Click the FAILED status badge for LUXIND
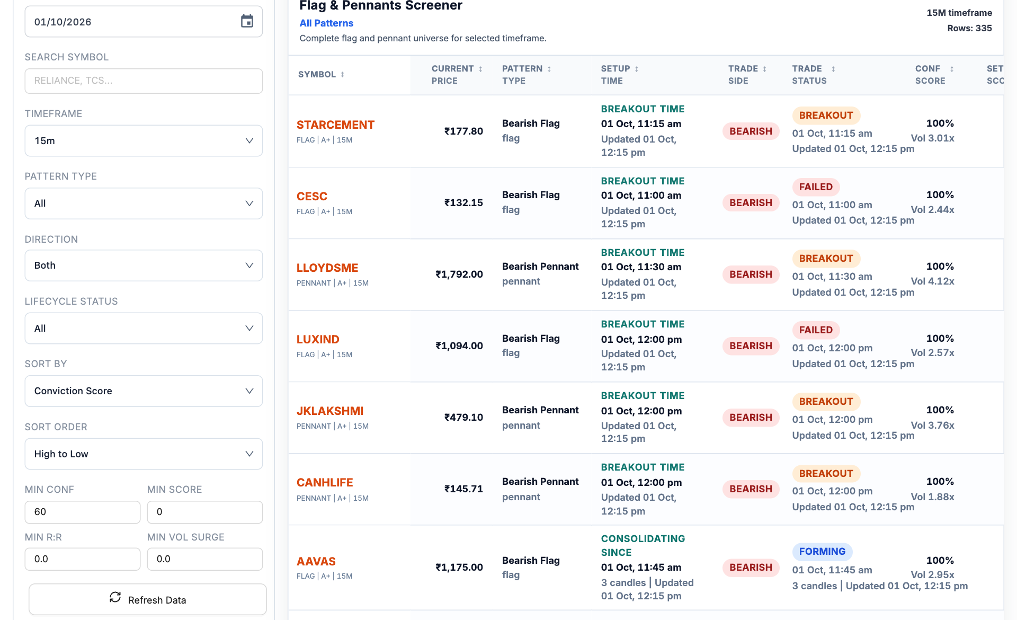The width and height of the screenshot is (1017, 620). pos(816,330)
